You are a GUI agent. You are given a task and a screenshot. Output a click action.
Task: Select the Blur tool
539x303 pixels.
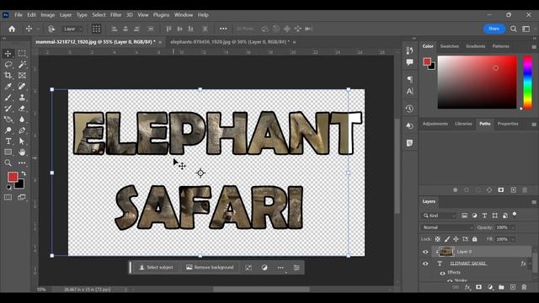[22, 120]
